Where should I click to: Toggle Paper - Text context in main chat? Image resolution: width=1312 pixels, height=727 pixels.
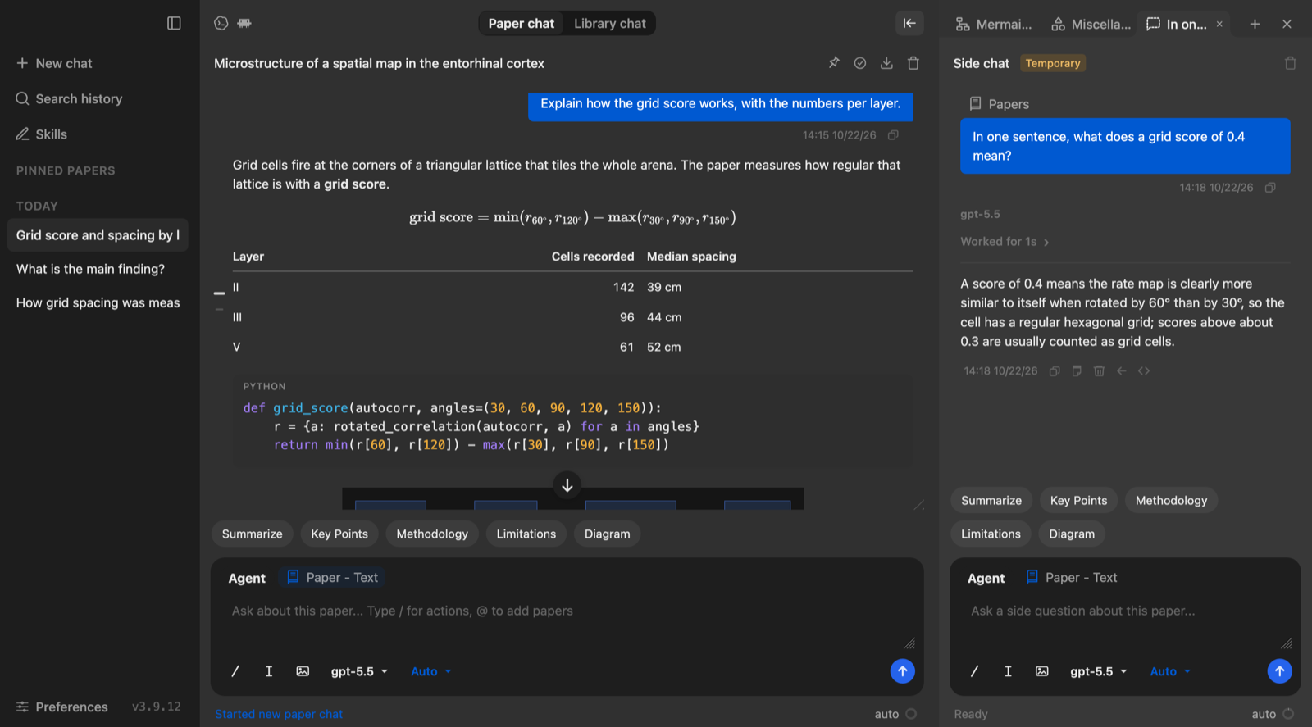pyautogui.click(x=332, y=578)
